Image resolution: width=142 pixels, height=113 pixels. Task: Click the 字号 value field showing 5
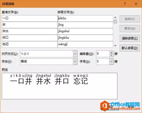pyautogui.click(x=103, y=62)
